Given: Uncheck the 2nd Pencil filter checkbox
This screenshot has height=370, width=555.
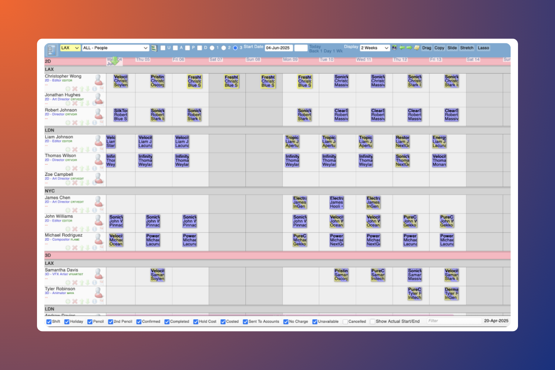Looking at the screenshot, I should click(111, 322).
